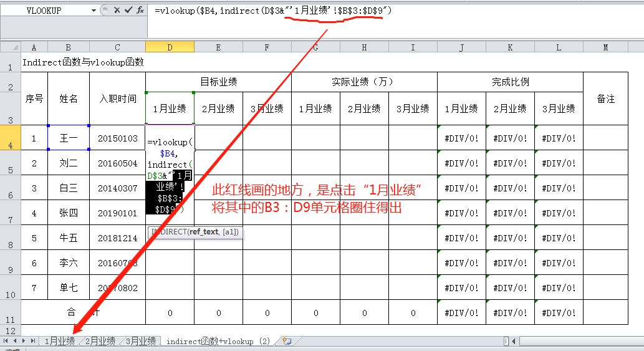Select the 备注 header cell
This screenshot has height=351, width=644.
pyautogui.click(x=605, y=99)
